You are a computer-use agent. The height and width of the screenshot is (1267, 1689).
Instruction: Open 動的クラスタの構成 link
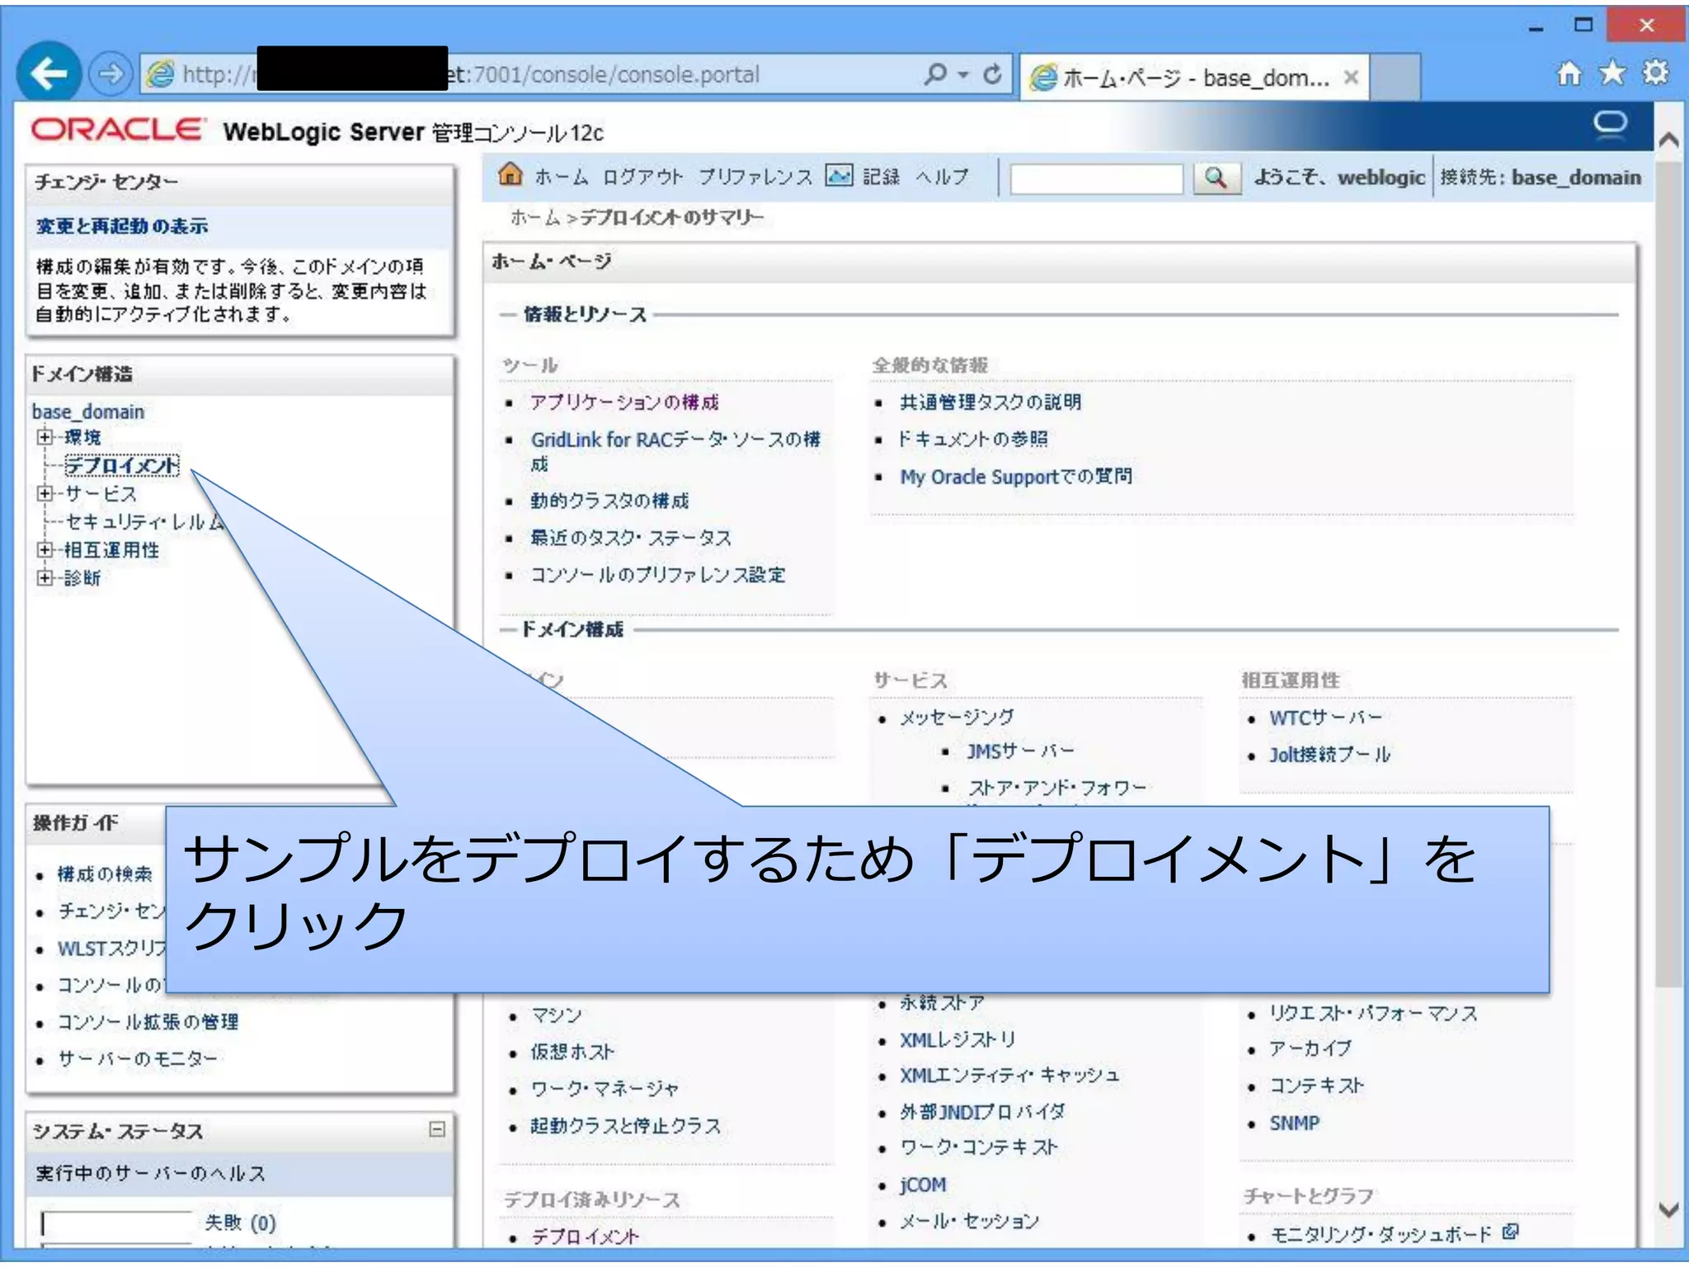pyautogui.click(x=609, y=501)
